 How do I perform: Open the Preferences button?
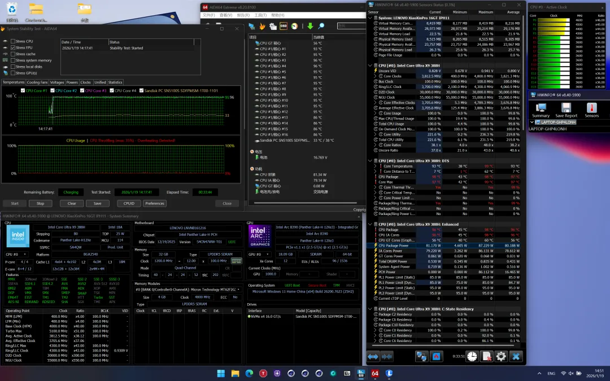(154, 203)
